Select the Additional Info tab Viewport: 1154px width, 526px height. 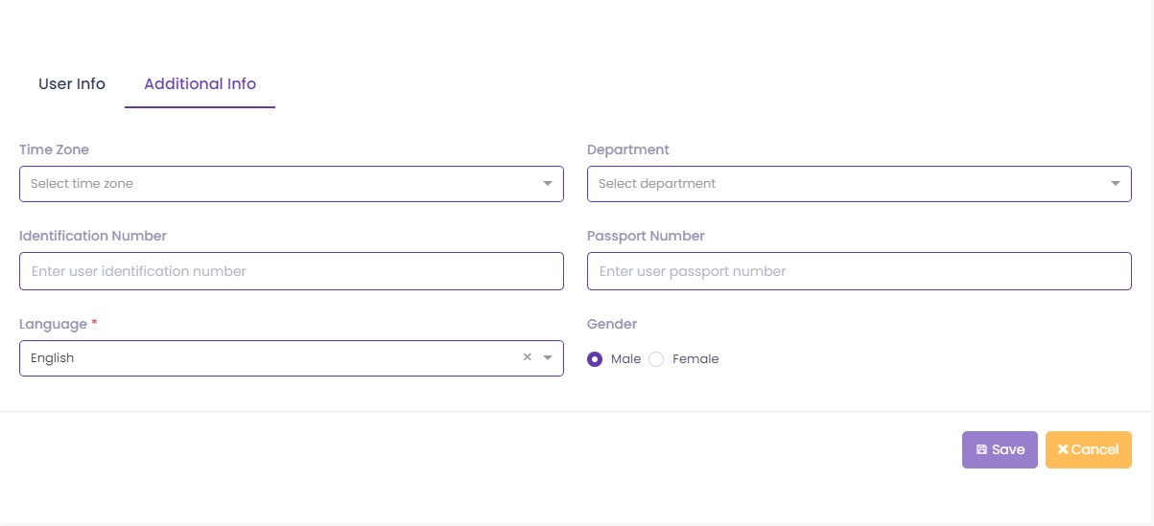point(200,84)
